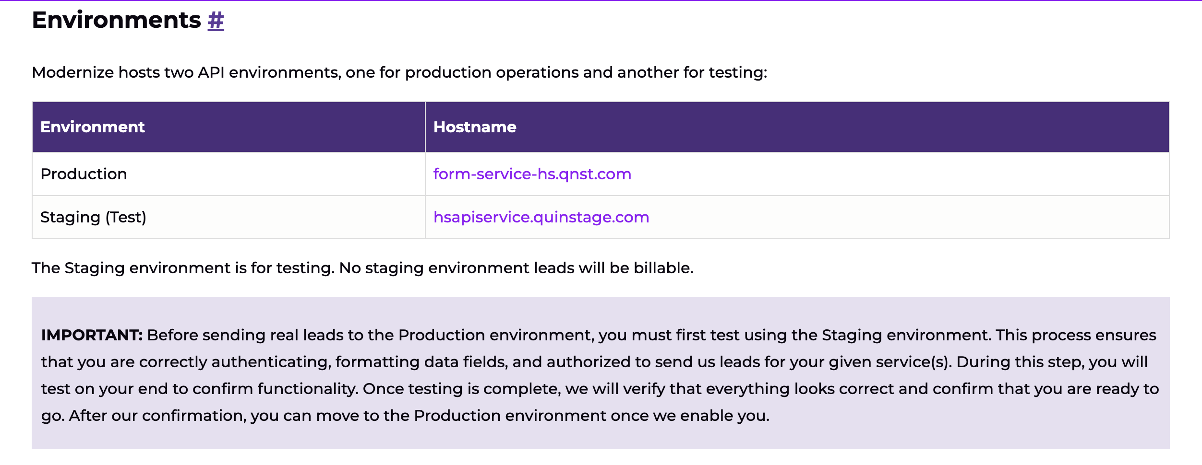Click the word API in intro sentence
The height and width of the screenshot is (465, 1202).
click(211, 72)
